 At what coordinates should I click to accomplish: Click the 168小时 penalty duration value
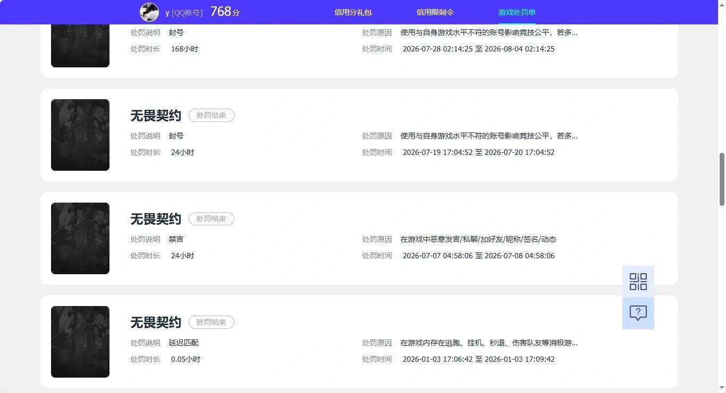click(184, 49)
